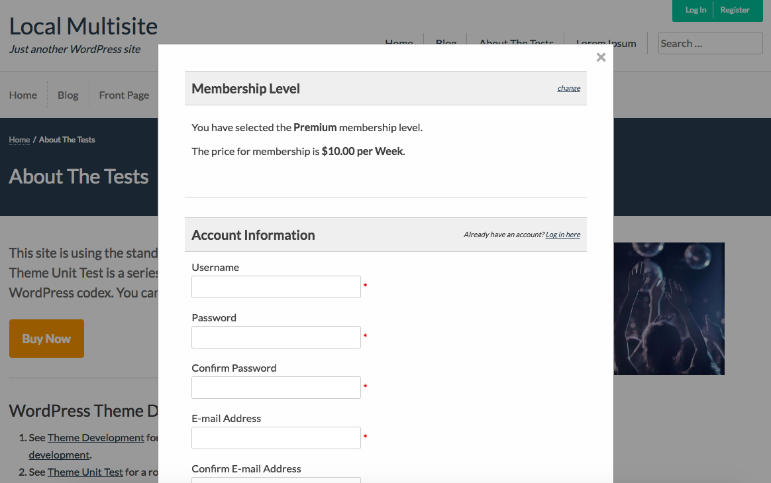Select the Blog menu item
This screenshot has height=483, width=771.
tap(445, 42)
